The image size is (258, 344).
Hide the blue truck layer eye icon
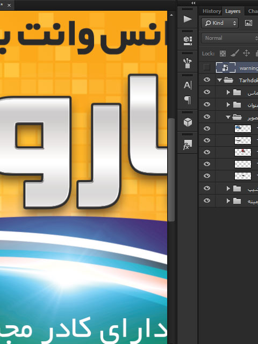tap(206, 128)
